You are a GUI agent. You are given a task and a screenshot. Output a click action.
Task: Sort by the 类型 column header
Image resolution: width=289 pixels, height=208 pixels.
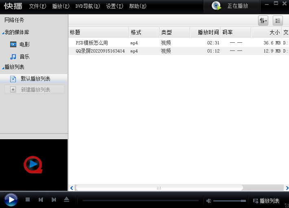click(x=175, y=33)
